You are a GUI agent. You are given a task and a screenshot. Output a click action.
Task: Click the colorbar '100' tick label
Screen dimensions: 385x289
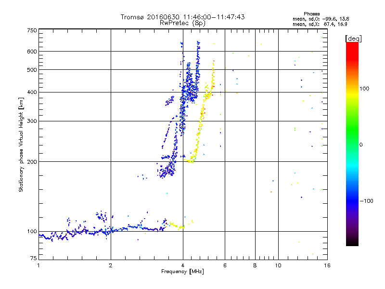[x=364, y=89]
